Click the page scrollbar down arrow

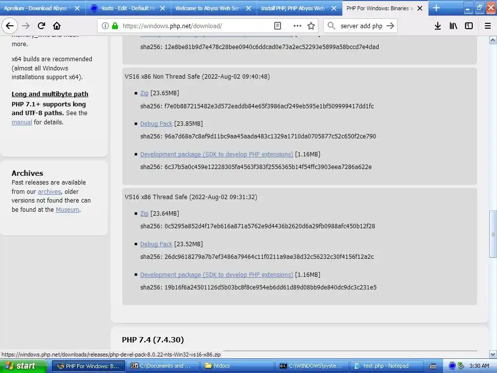click(x=493, y=354)
